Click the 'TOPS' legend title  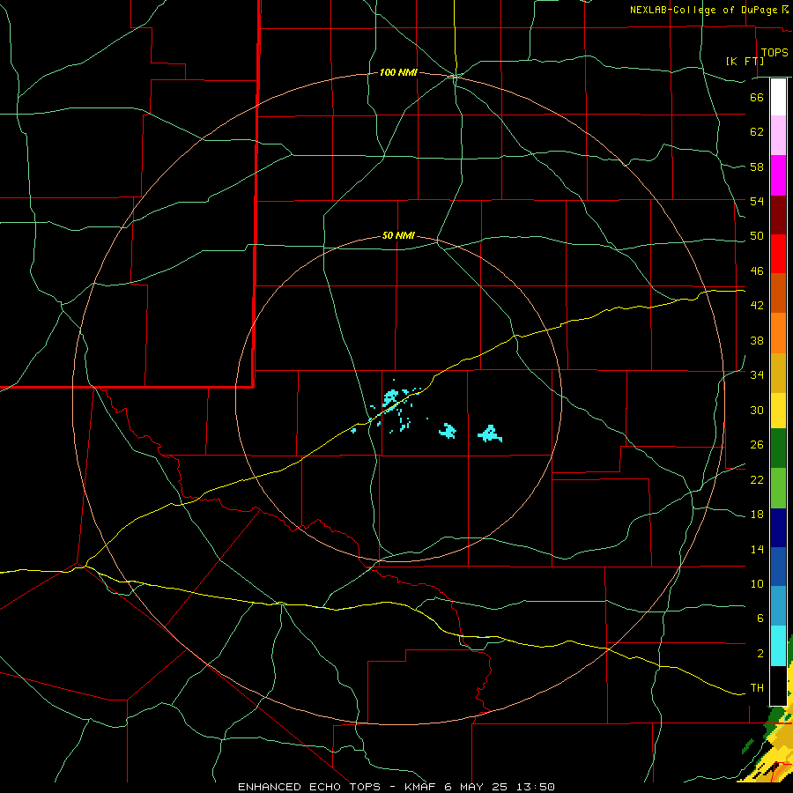coord(774,53)
